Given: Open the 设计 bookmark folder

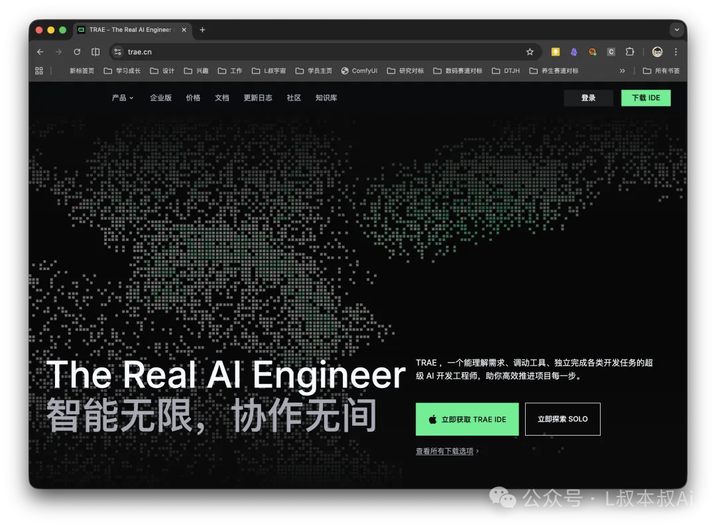Looking at the screenshot, I should tap(162, 71).
